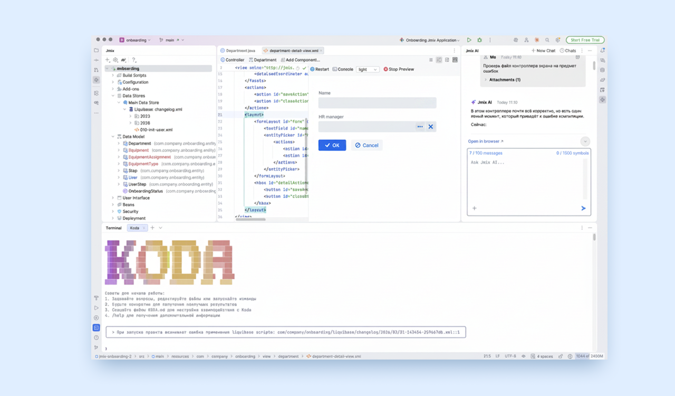Expand the Build Scripts tree node
The image size is (675, 396).
click(112, 76)
